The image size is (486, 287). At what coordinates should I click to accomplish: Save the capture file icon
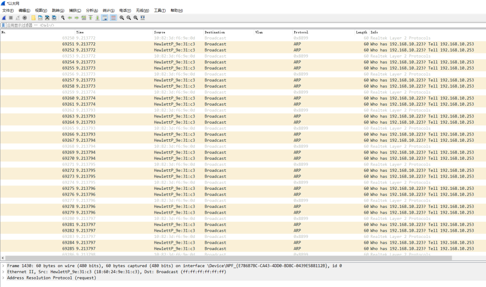tap(40, 18)
